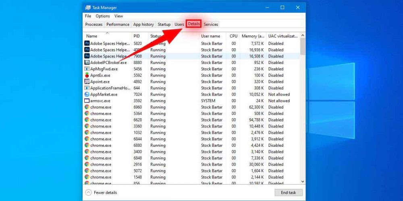The image size is (403, 201).
Task: Click the armsvc.exe process icon
Action: [87, 101]
